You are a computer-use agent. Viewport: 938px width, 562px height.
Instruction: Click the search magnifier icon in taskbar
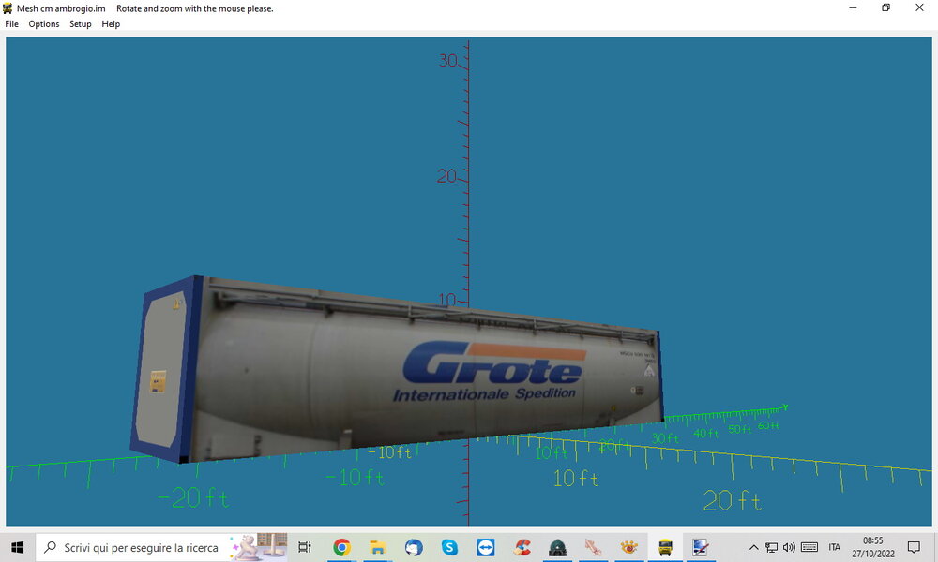[x=51, y=547]
